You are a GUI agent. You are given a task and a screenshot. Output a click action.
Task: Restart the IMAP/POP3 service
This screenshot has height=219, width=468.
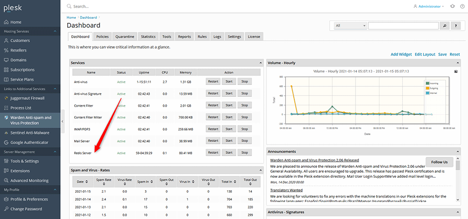[213, 129]
